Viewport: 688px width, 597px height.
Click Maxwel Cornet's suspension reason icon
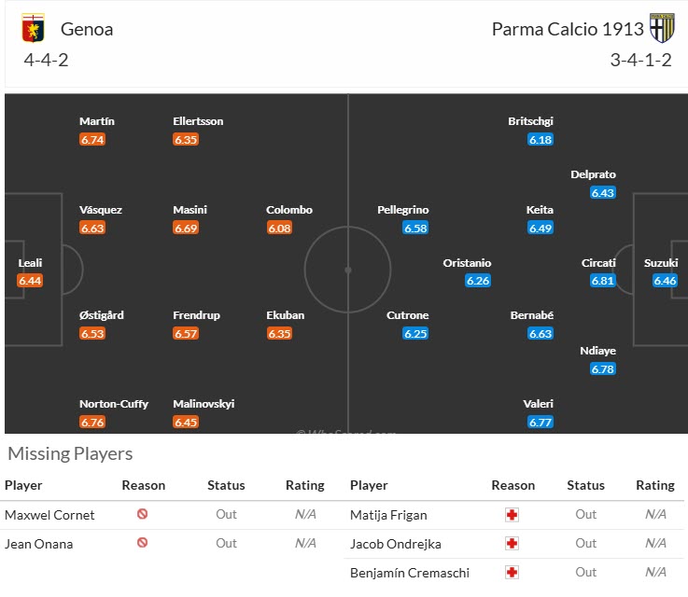[143, 514]
